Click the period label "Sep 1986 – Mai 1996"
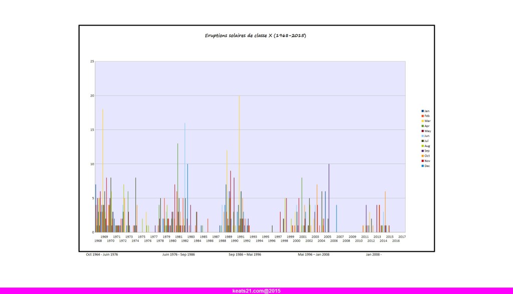The image size is (513, 294). point(244,254)
